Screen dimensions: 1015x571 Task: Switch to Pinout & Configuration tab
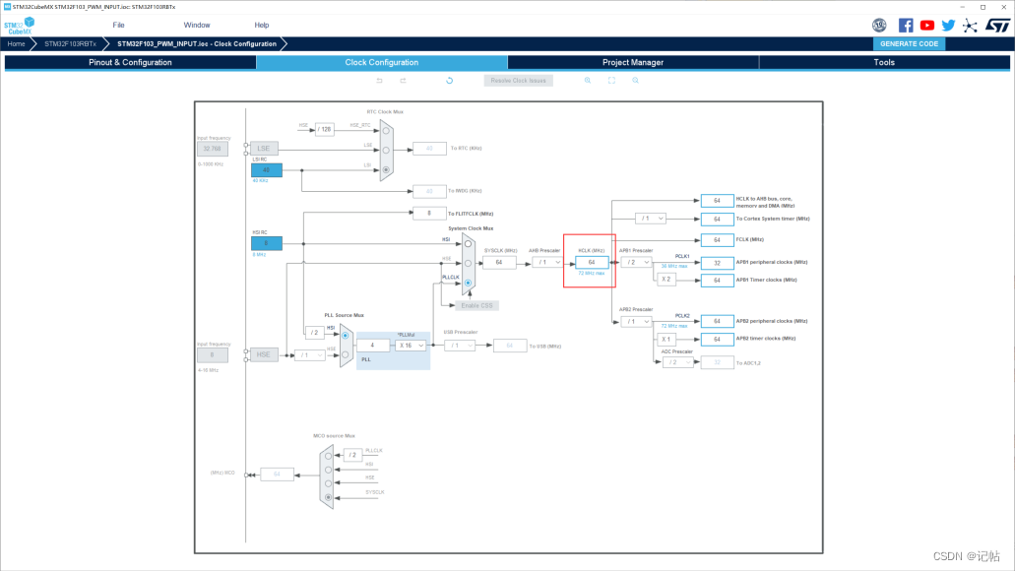[x=130, y=63]
